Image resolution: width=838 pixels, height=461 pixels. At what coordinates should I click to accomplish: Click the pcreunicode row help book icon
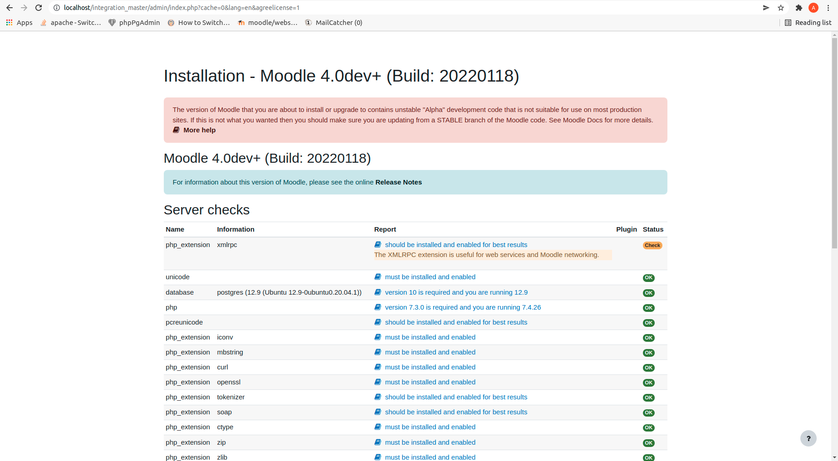coord(377,322)
